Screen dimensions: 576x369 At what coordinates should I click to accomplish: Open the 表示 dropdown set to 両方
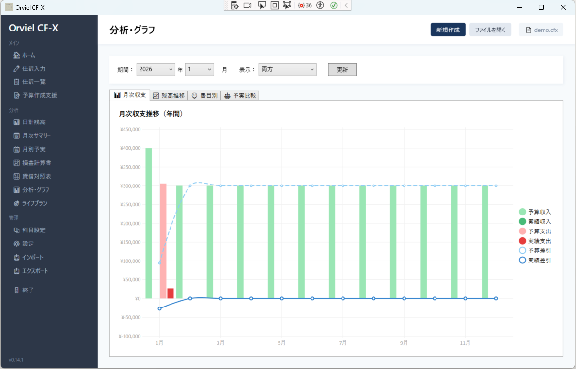tap(287, 70)
